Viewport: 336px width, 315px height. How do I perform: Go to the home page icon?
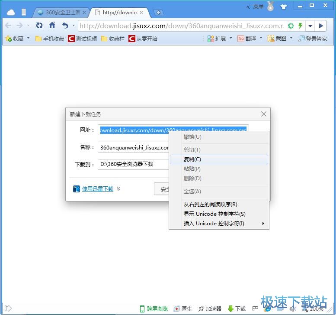tap(52, 25)
